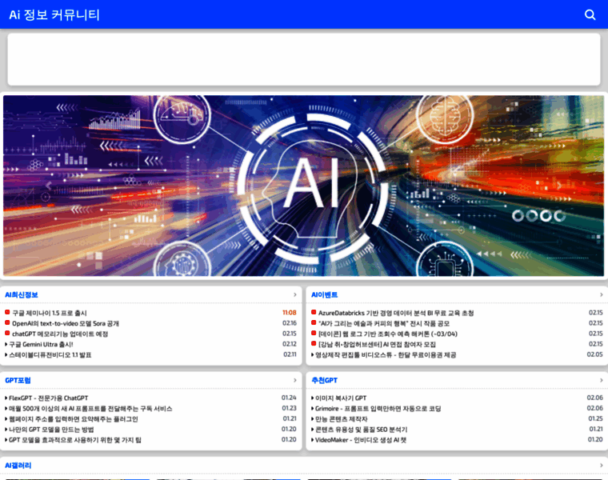Open the AI갤러리 board heading
Image resolution: width=608 pixels, height=480 pixels.
pyautogui.click(x=18, y=466)
